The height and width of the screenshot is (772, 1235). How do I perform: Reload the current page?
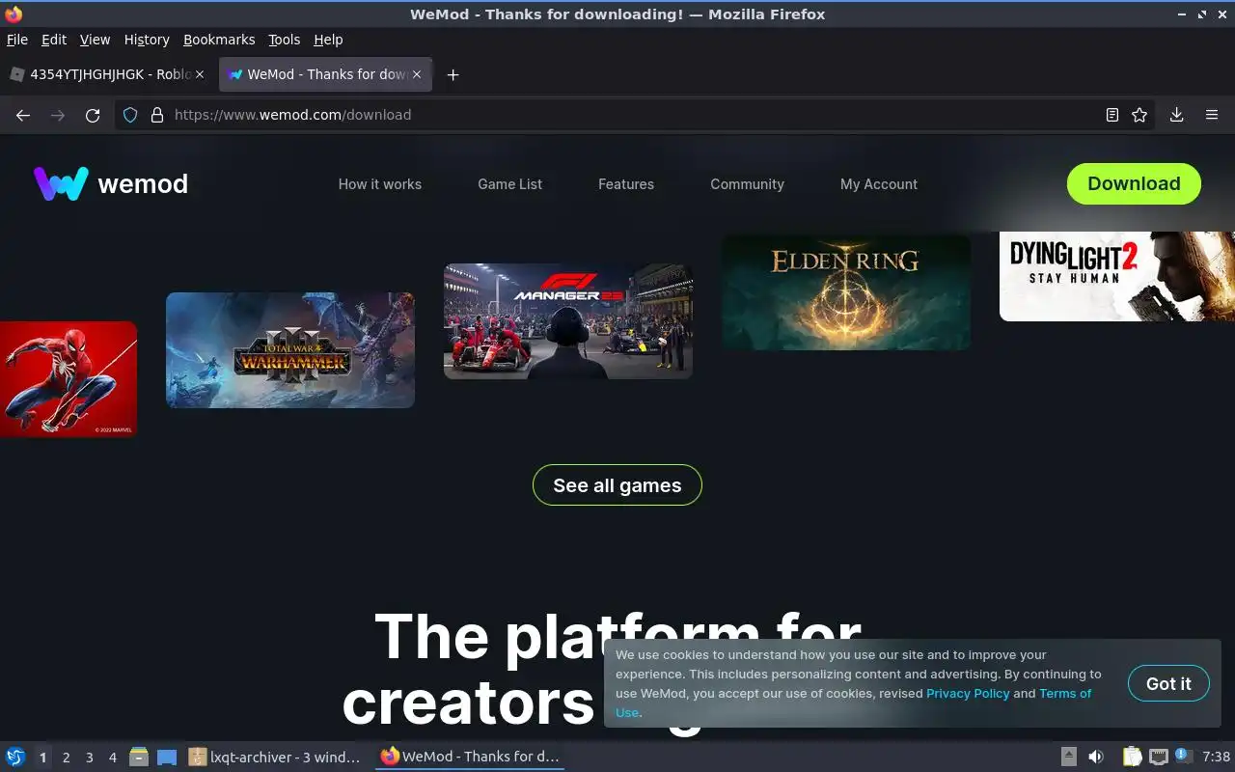[93, 115]
